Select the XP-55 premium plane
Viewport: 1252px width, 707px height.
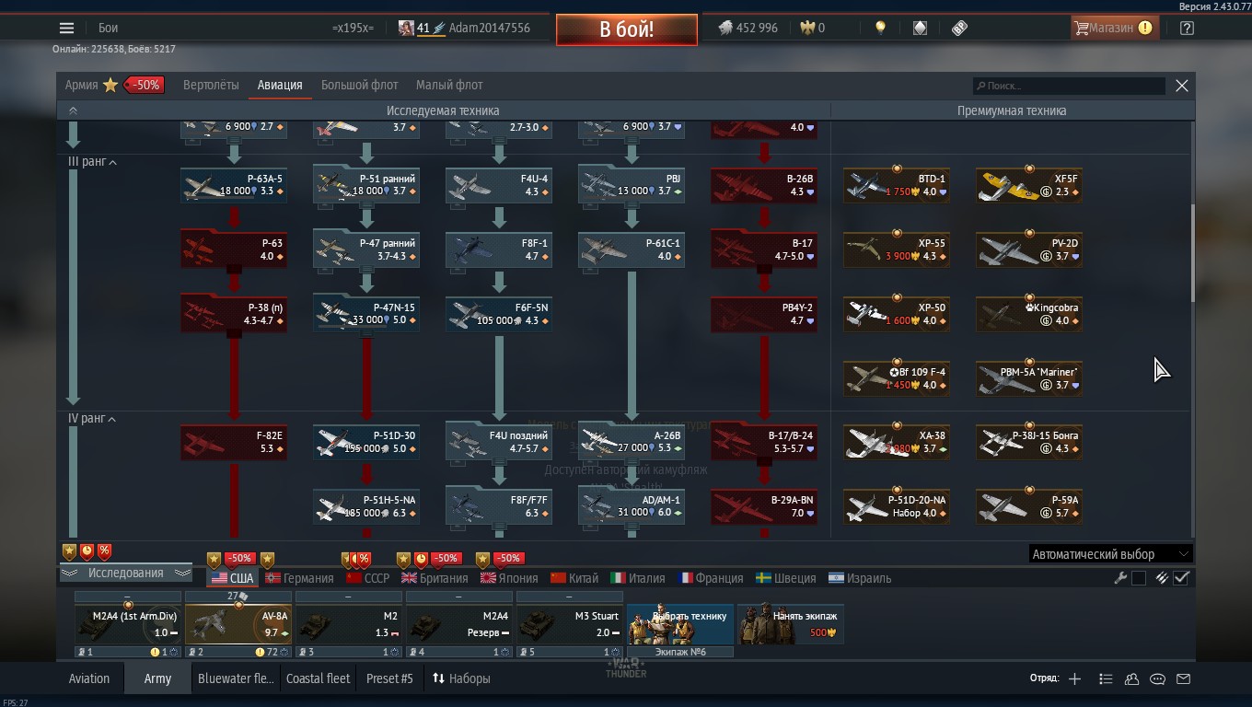(x=897, y=249)
